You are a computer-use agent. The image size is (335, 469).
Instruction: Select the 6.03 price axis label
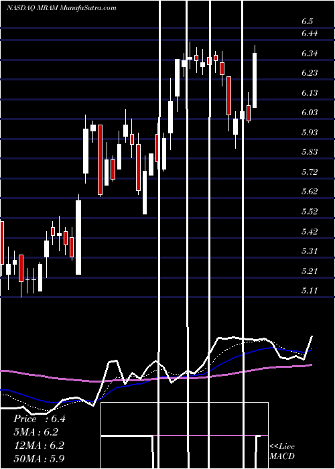click(310, 113)
